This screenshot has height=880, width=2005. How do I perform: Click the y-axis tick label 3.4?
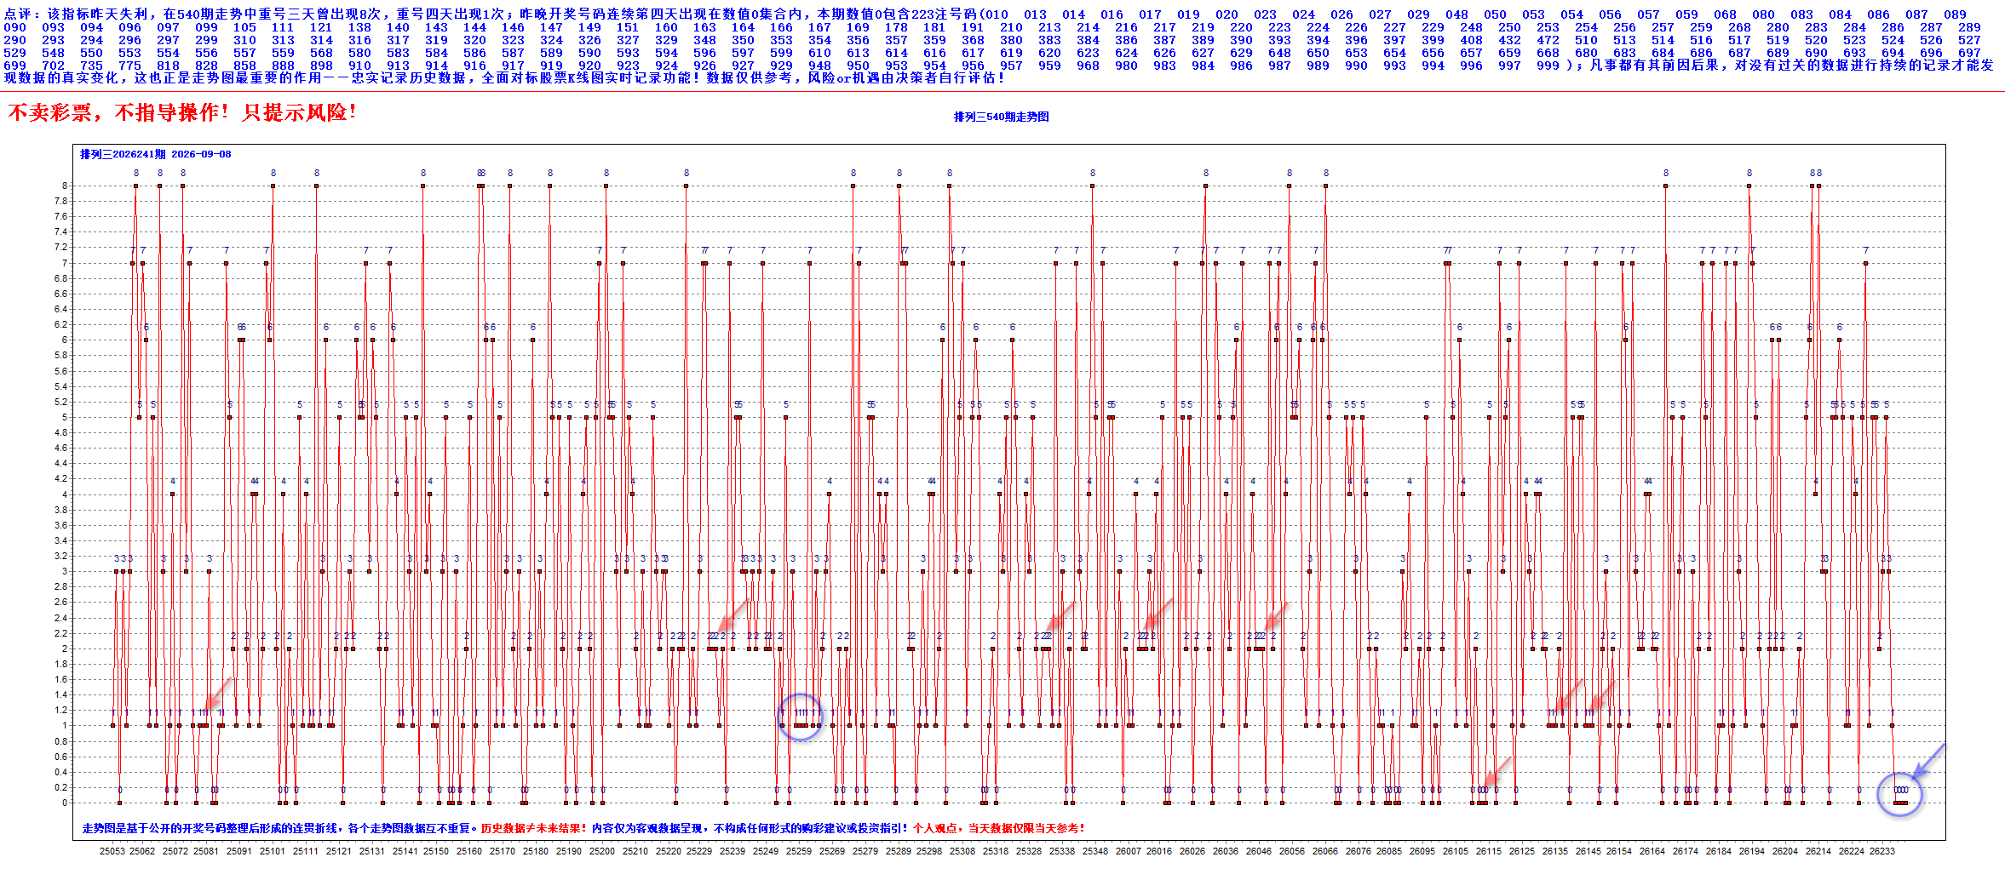60,540
